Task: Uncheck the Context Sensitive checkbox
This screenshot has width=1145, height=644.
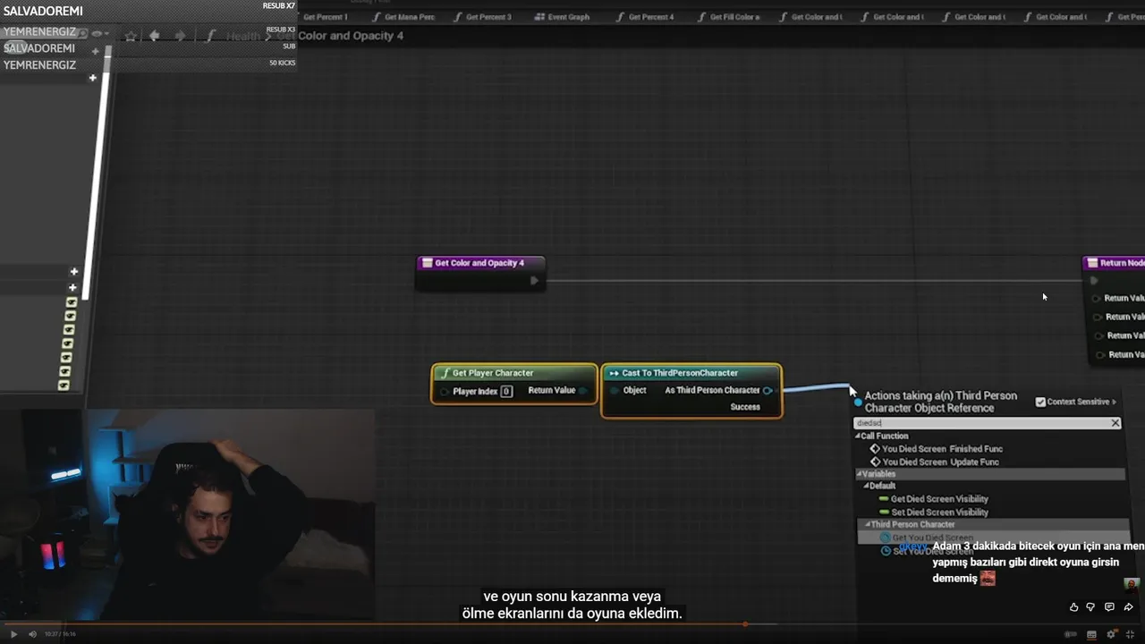Action: tap(1040, 402)
